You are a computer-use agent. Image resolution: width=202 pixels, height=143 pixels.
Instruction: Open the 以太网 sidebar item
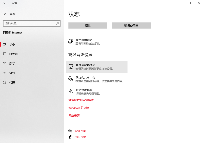point(32,54)
